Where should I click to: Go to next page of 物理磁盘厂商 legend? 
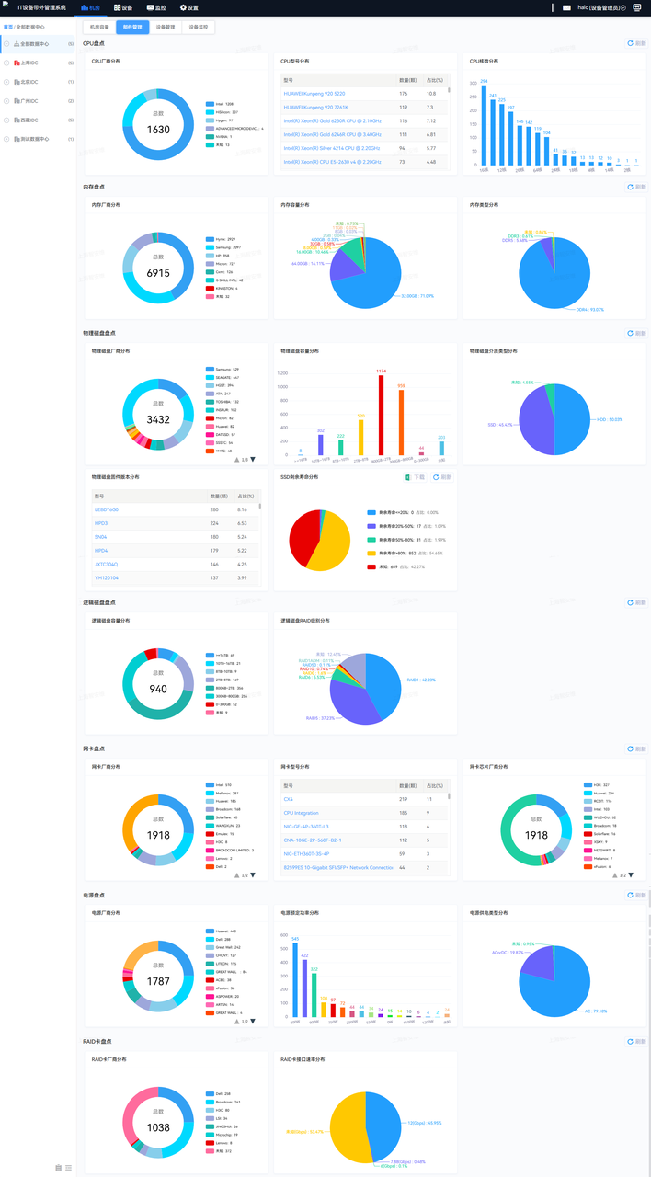tap(253, 459)
